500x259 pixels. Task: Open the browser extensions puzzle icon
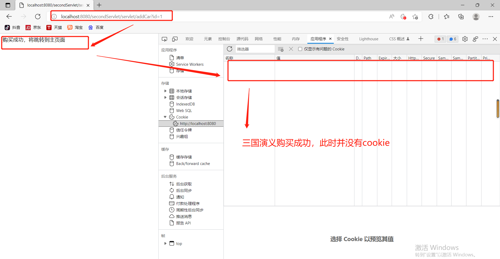pos(431,17)
